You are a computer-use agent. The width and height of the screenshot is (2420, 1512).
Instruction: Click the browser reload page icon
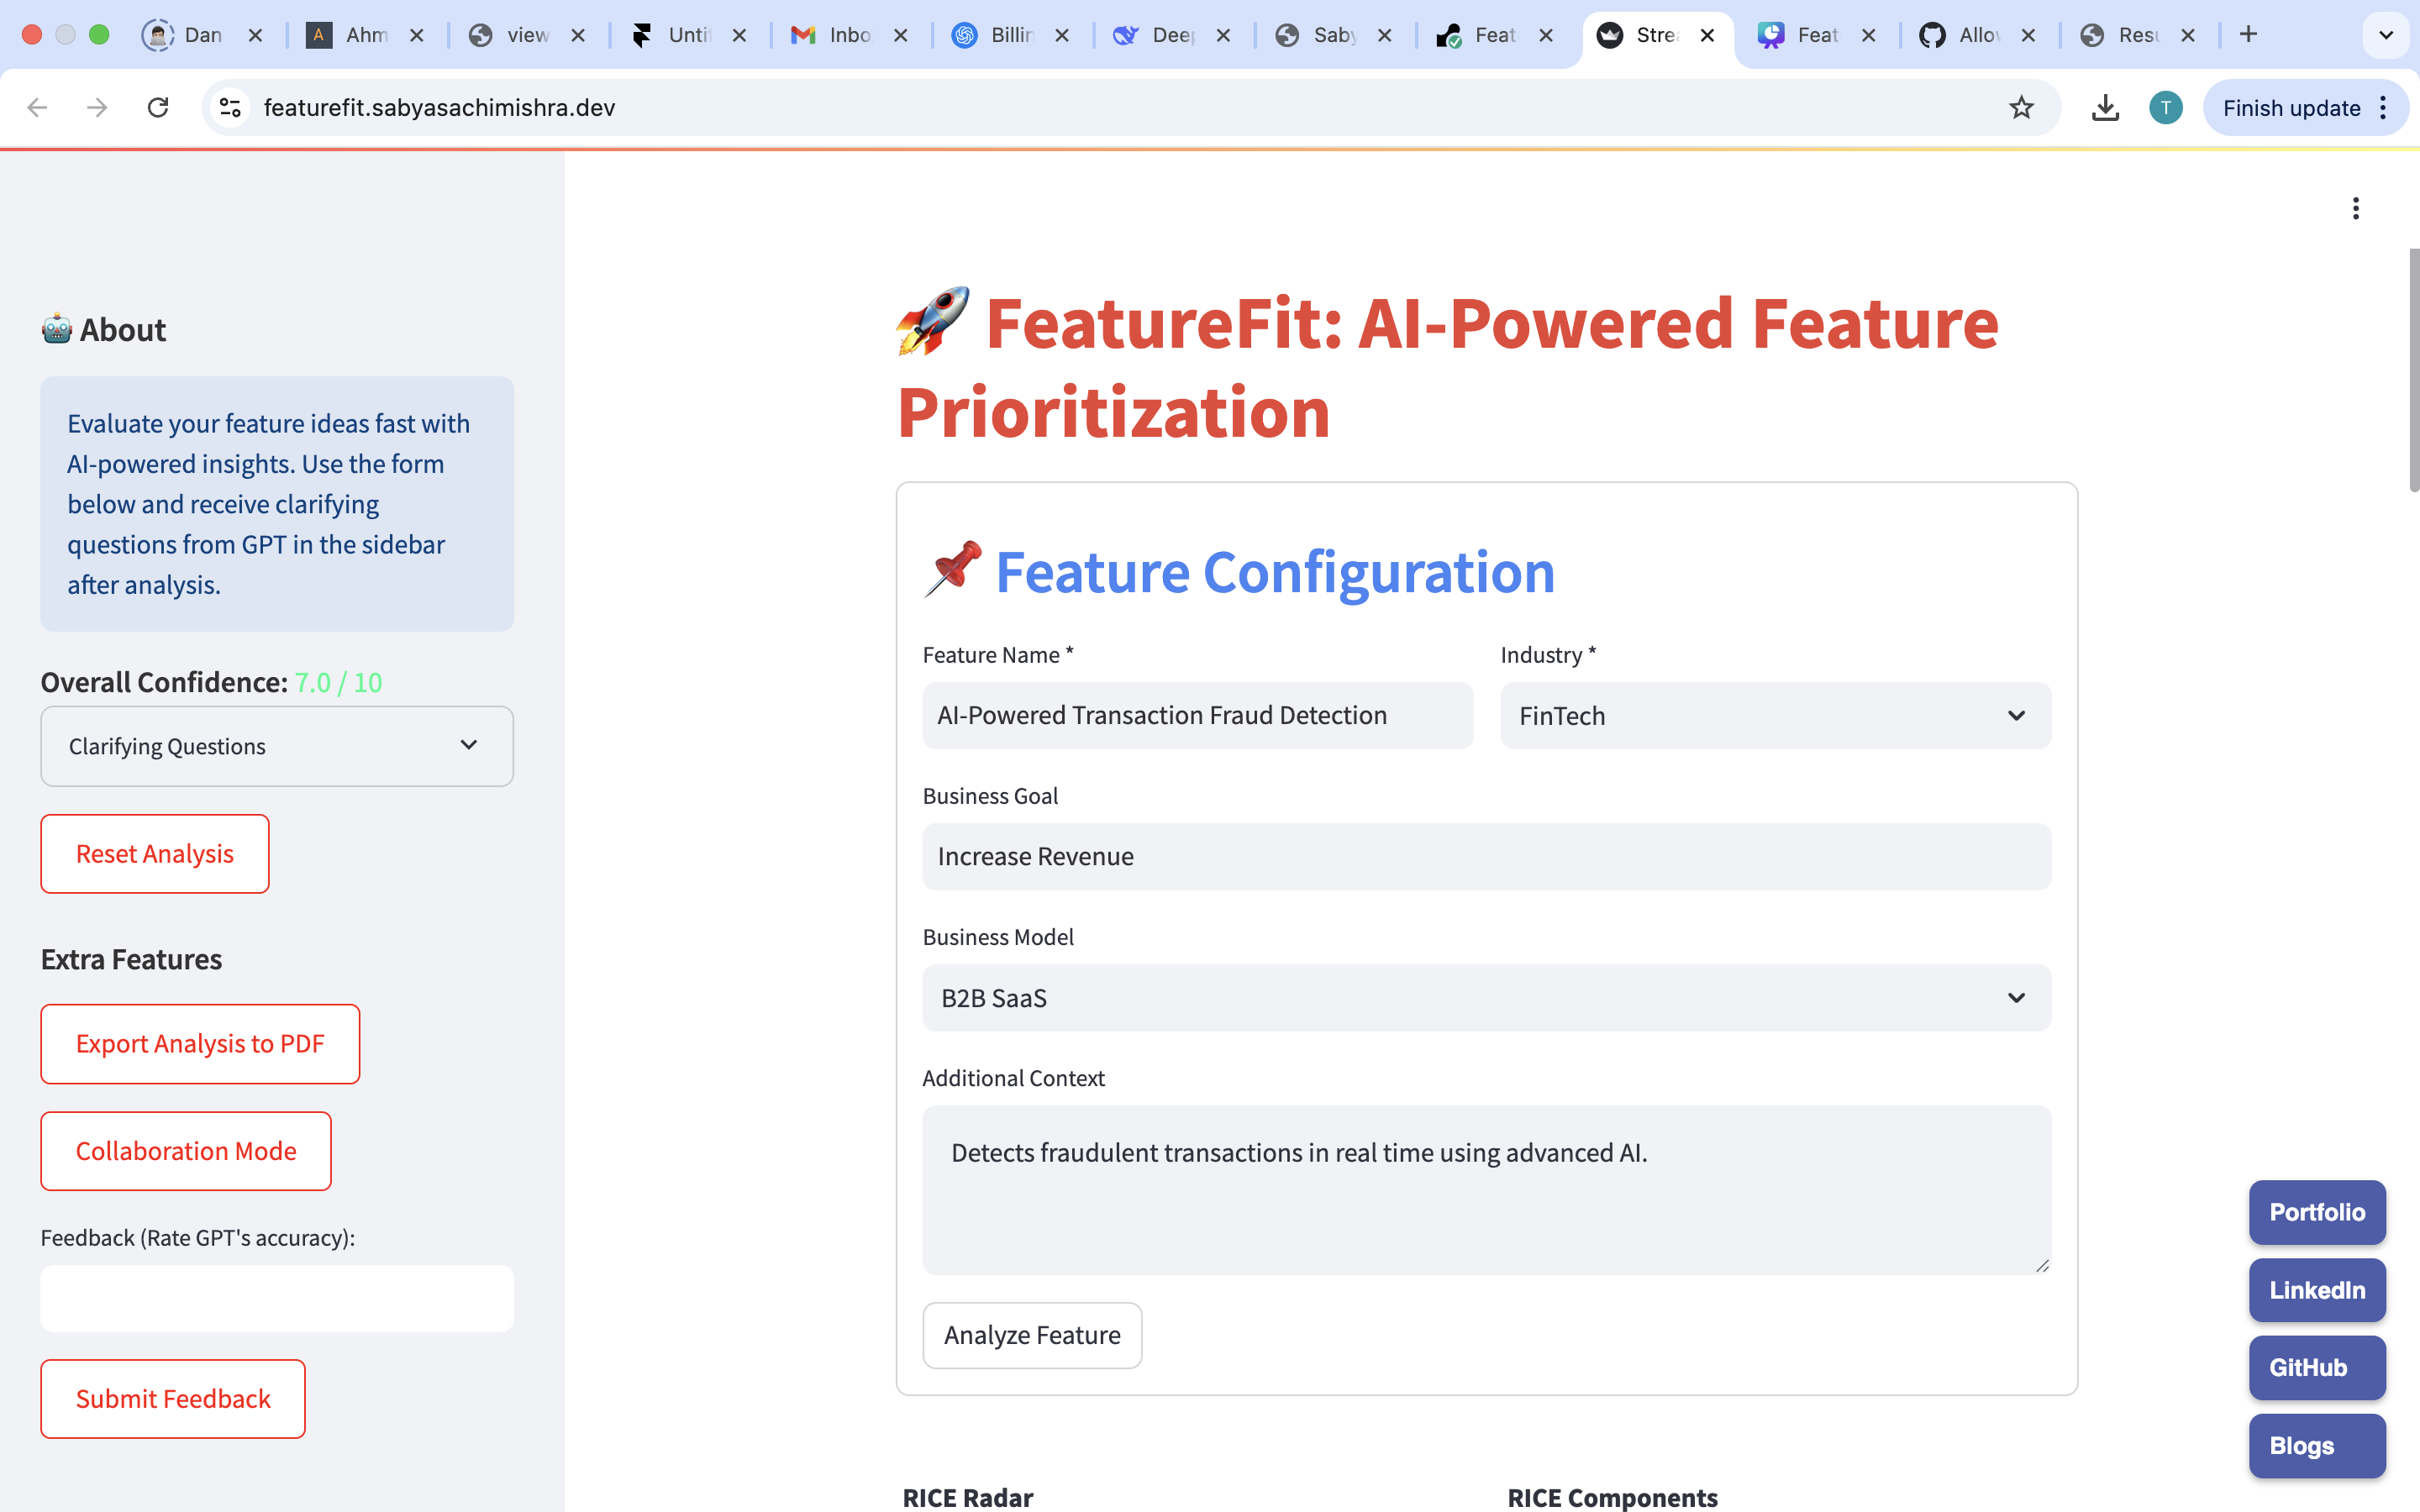point(158,107)
